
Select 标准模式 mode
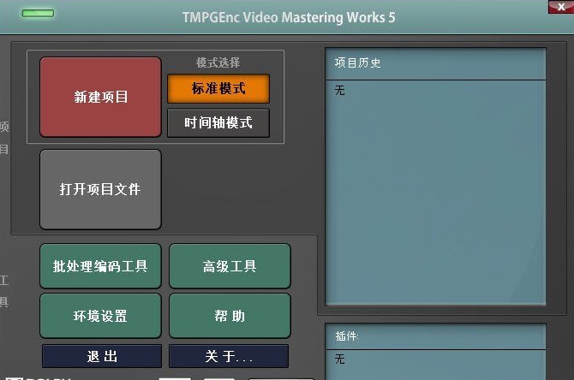click(x=218, y=88)
